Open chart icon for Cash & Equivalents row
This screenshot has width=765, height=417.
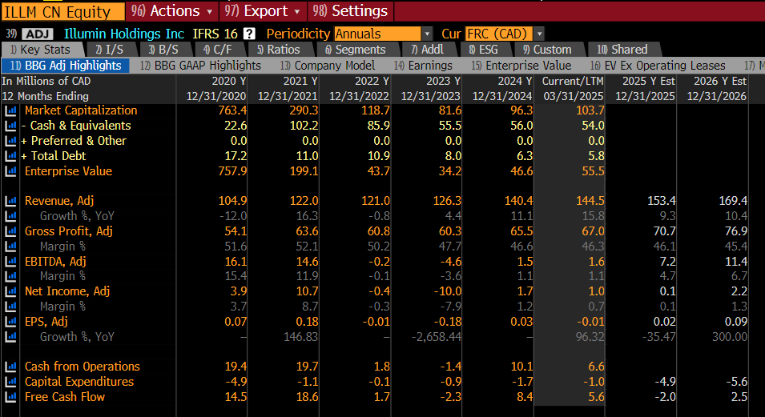click(x=10, y=126)
